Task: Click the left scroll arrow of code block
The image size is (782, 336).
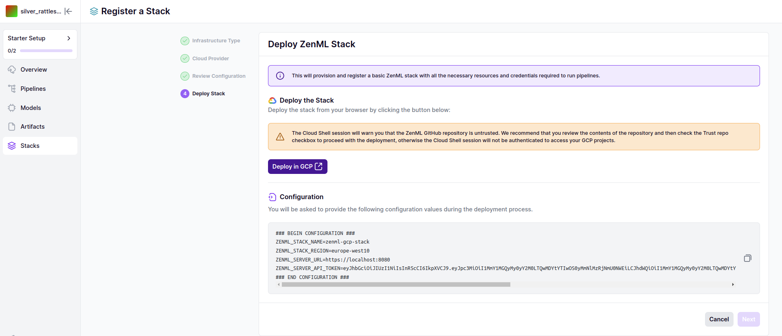Action: (x=279, y=285)
